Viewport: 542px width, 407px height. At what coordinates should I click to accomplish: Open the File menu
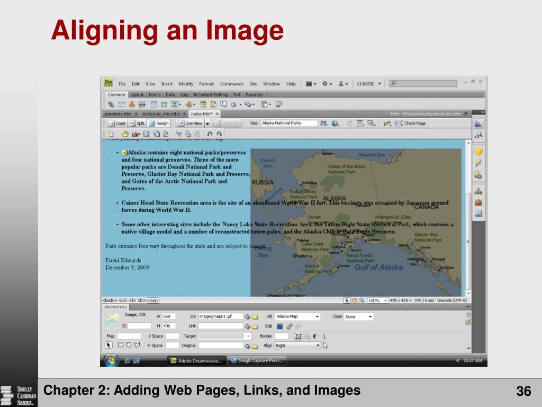pos(122,84)
